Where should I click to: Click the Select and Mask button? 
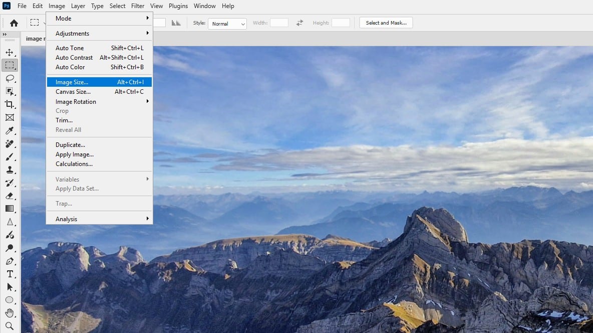click(386, 23)
